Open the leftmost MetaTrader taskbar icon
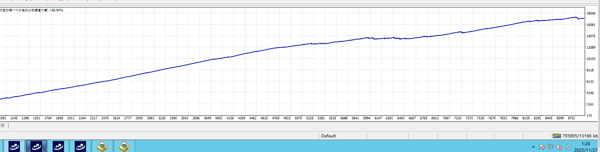The height and width of the screenshot is (152, 600). tap(14, 146)
